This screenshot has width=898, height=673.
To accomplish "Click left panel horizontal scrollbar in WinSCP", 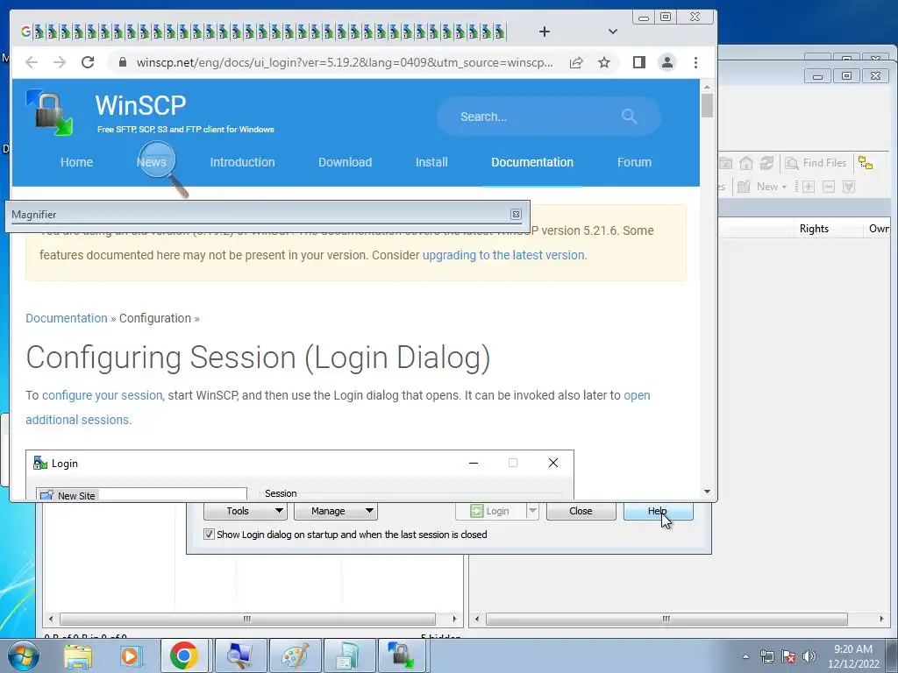I will (x=247, y=619).
